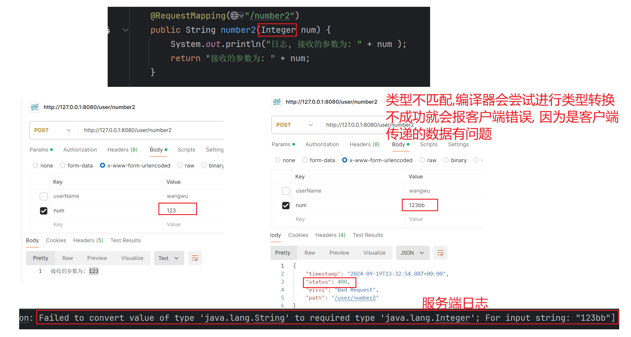The image size is (631, 337).
Task: Switch to Raw view in left response
Action: point(68,258)
